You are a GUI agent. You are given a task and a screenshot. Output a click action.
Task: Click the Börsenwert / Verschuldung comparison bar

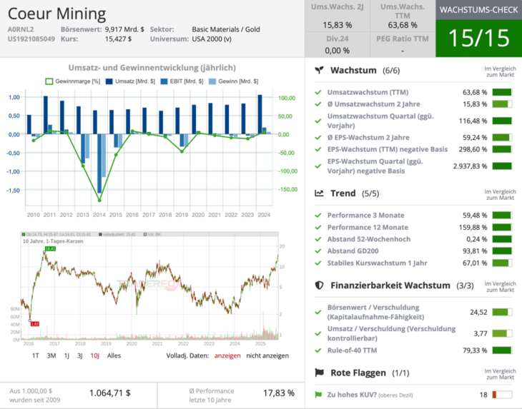click(502, 312)
